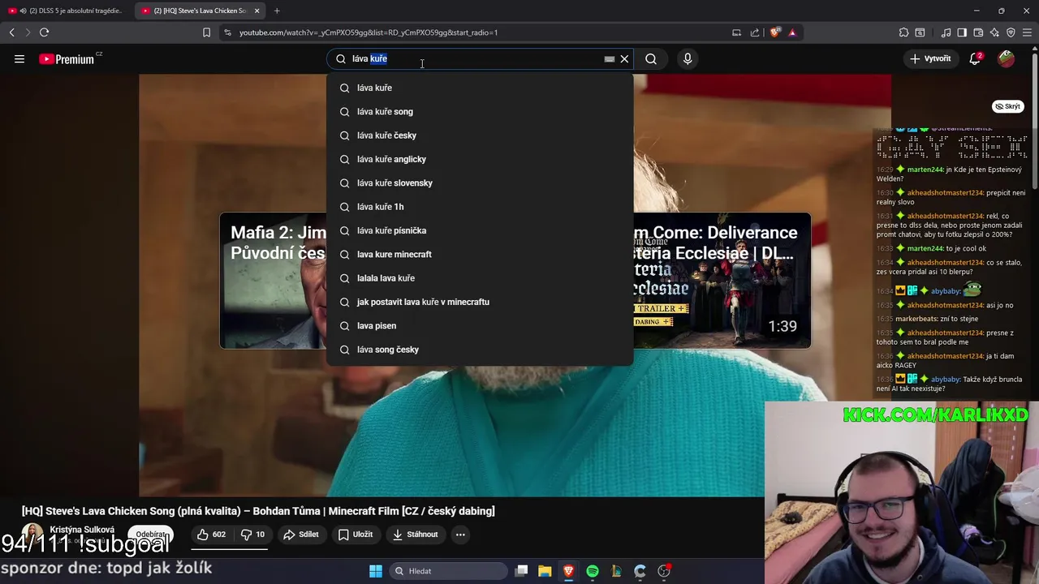Open Leo AI sparkle icon
Image resolution: width=1039 pixels, height=584 pixels.
[x=994, y=32]
